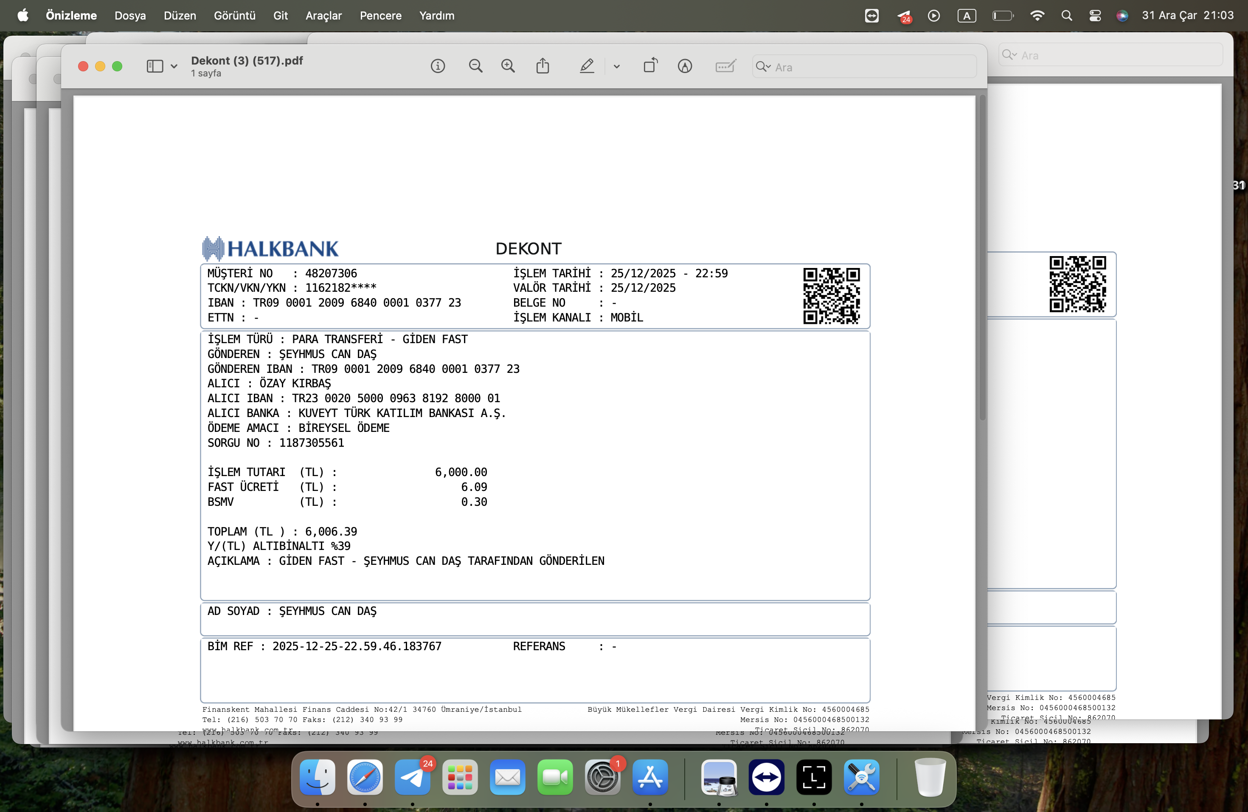
Task: Open the form filling tool
Action: [x=726, y=66]
